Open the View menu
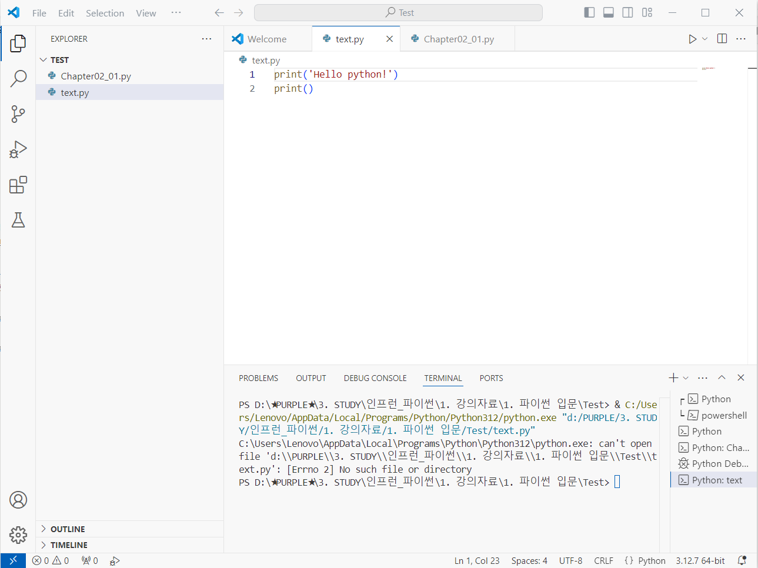Viewport: 758px width, 568px height. coord(146,13)
